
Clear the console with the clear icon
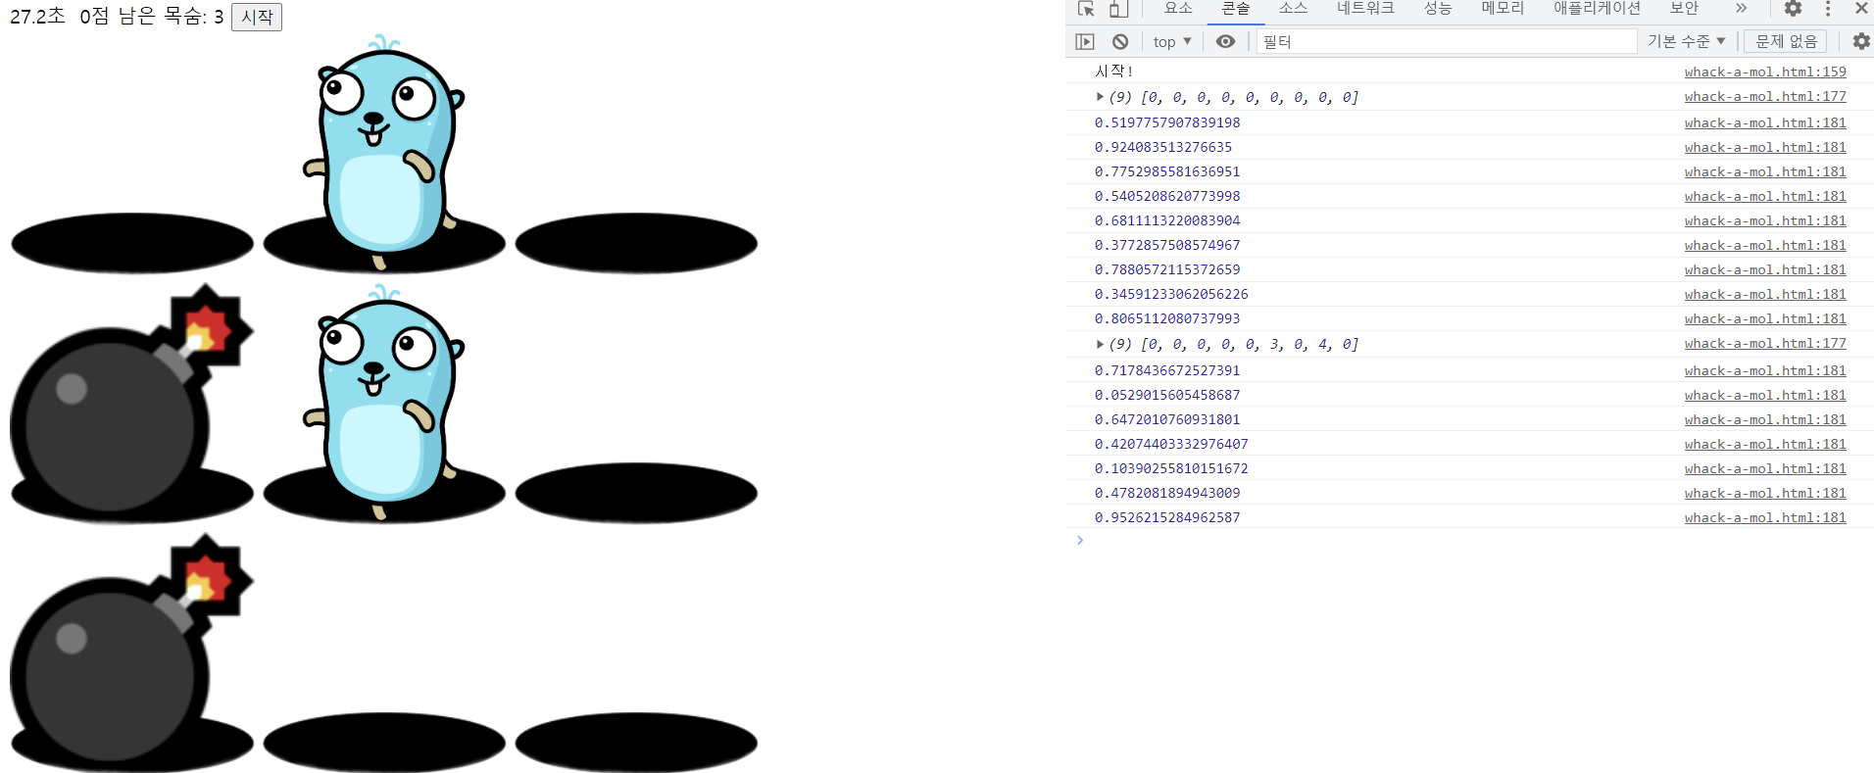[1120, 41]
